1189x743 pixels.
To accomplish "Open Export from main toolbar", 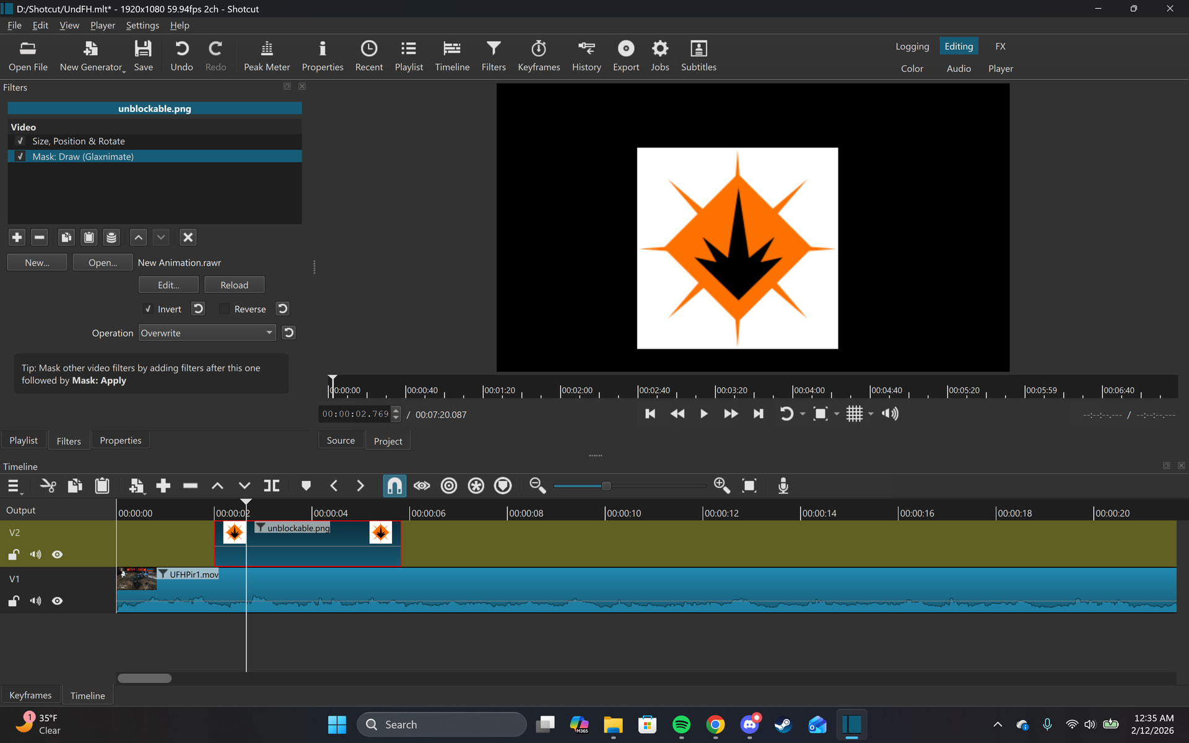I will pyautogui.click(x=625, y=55).
